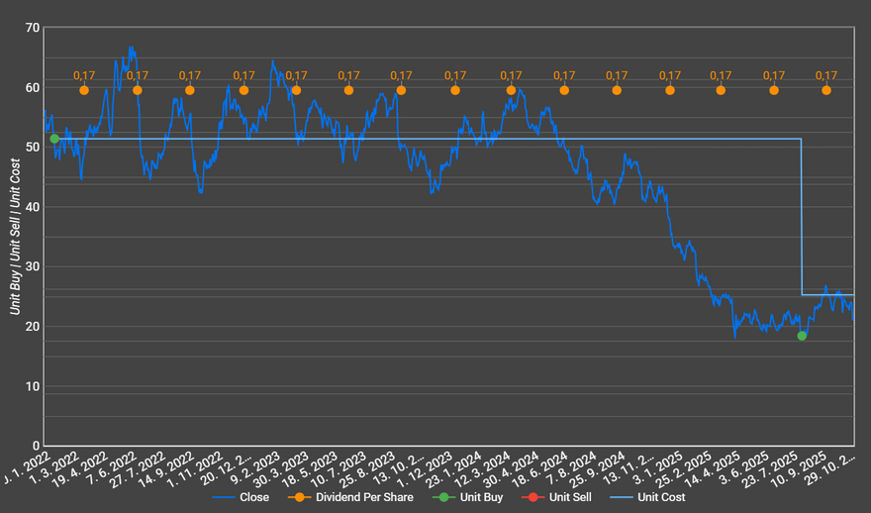
Task: Click the 0,17 label above rightmost dividend
Action: [825, 75]
